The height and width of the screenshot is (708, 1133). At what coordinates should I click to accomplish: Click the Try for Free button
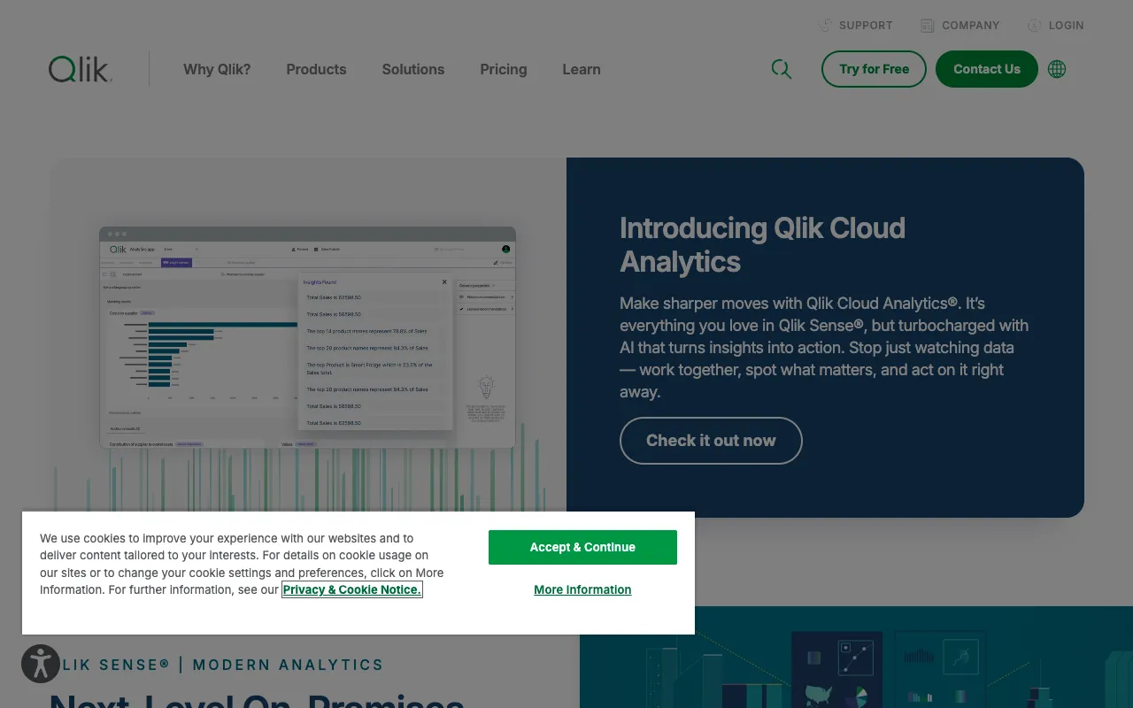[x=874, y=68]
